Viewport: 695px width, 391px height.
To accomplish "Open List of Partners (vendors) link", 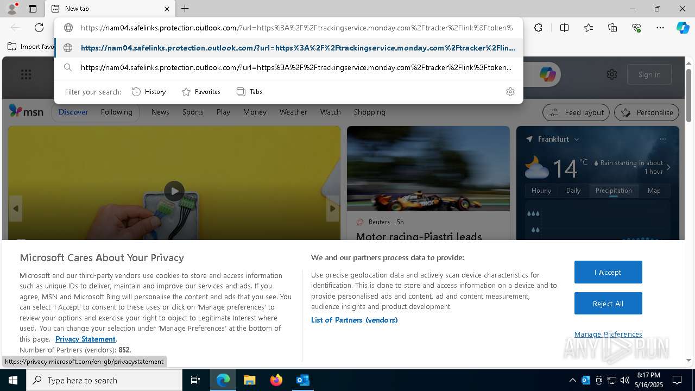I will click(x=354, y=320).
